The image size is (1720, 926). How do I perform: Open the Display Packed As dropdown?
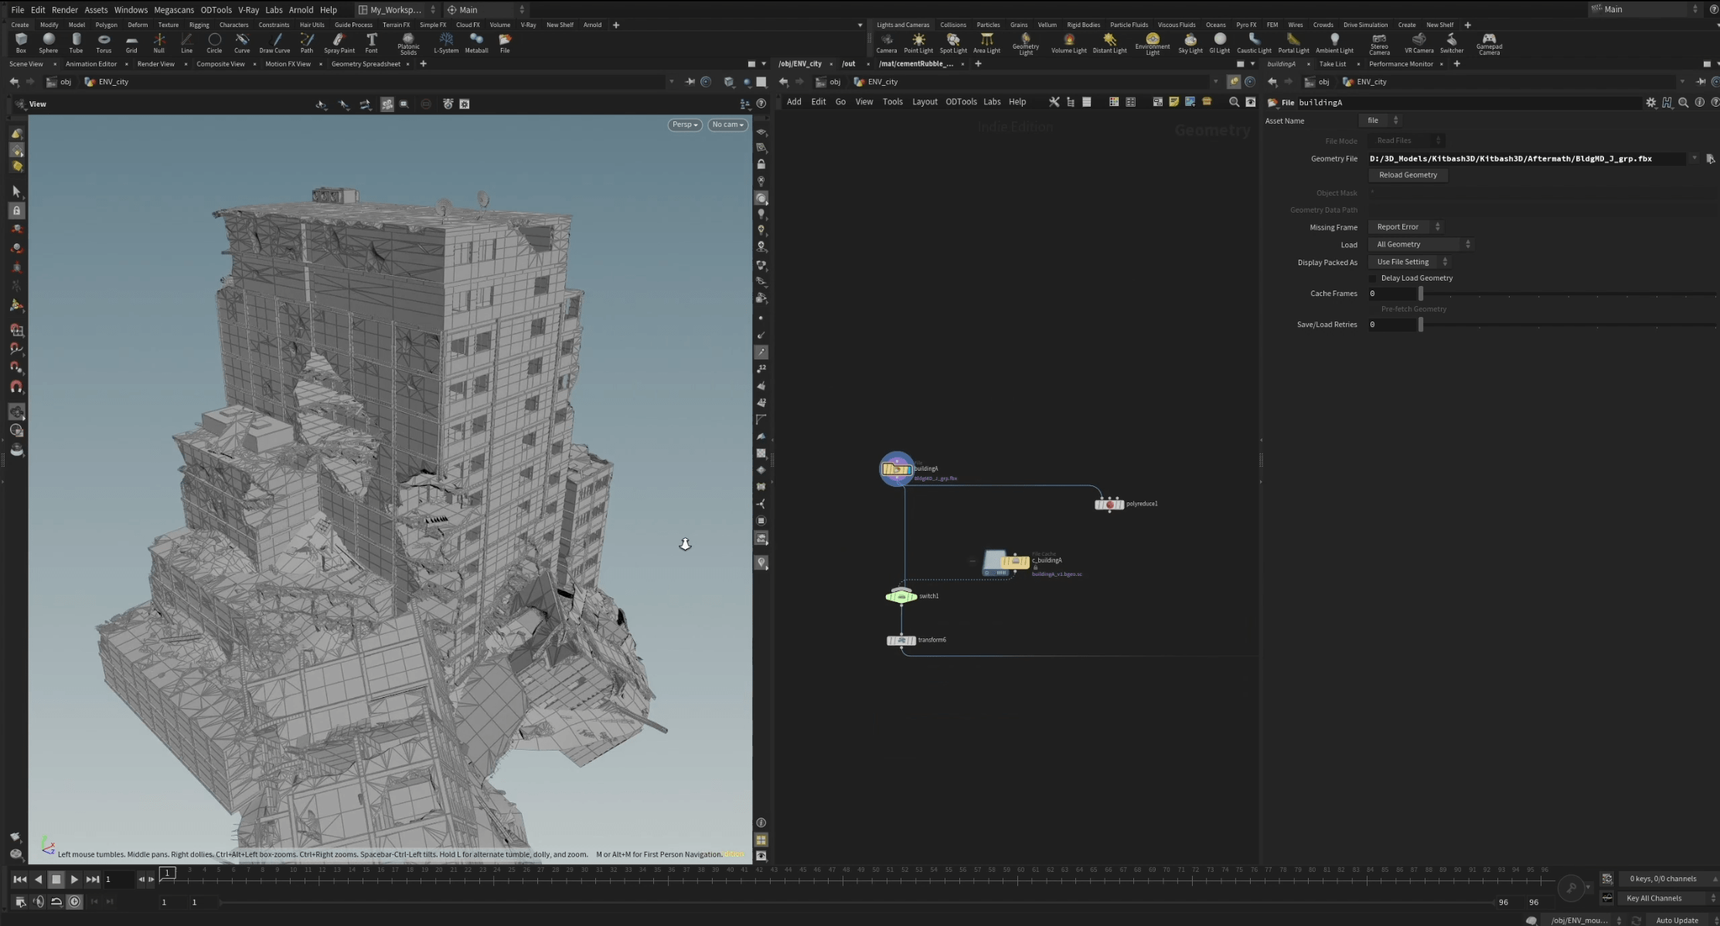(x=1409, y=262)
